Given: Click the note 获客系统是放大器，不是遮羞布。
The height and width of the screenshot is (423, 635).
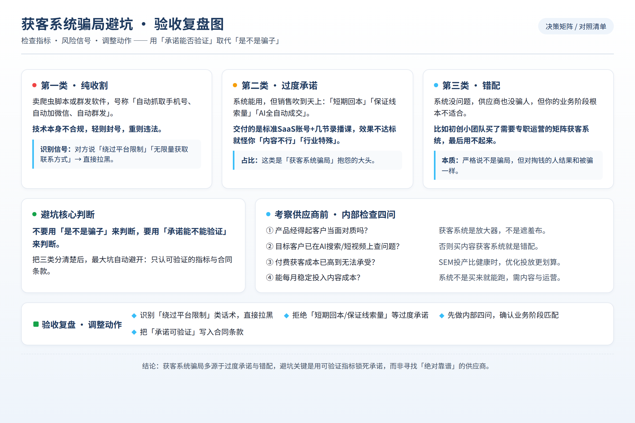Looking at the screenshot, I should pos(493,231).
